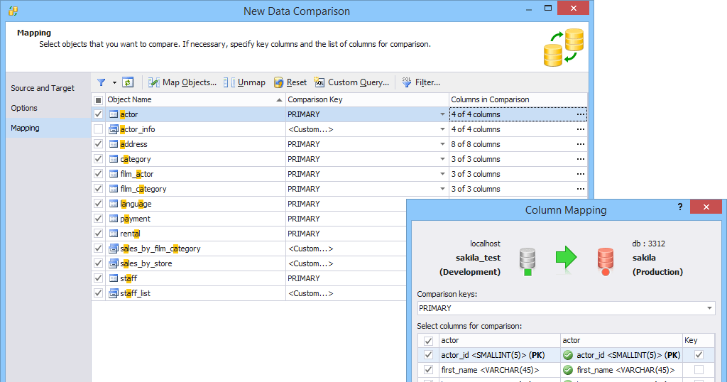Open Comparison Key dropdown for category
This screenshot has width=727, height=382.
point(442,159)
